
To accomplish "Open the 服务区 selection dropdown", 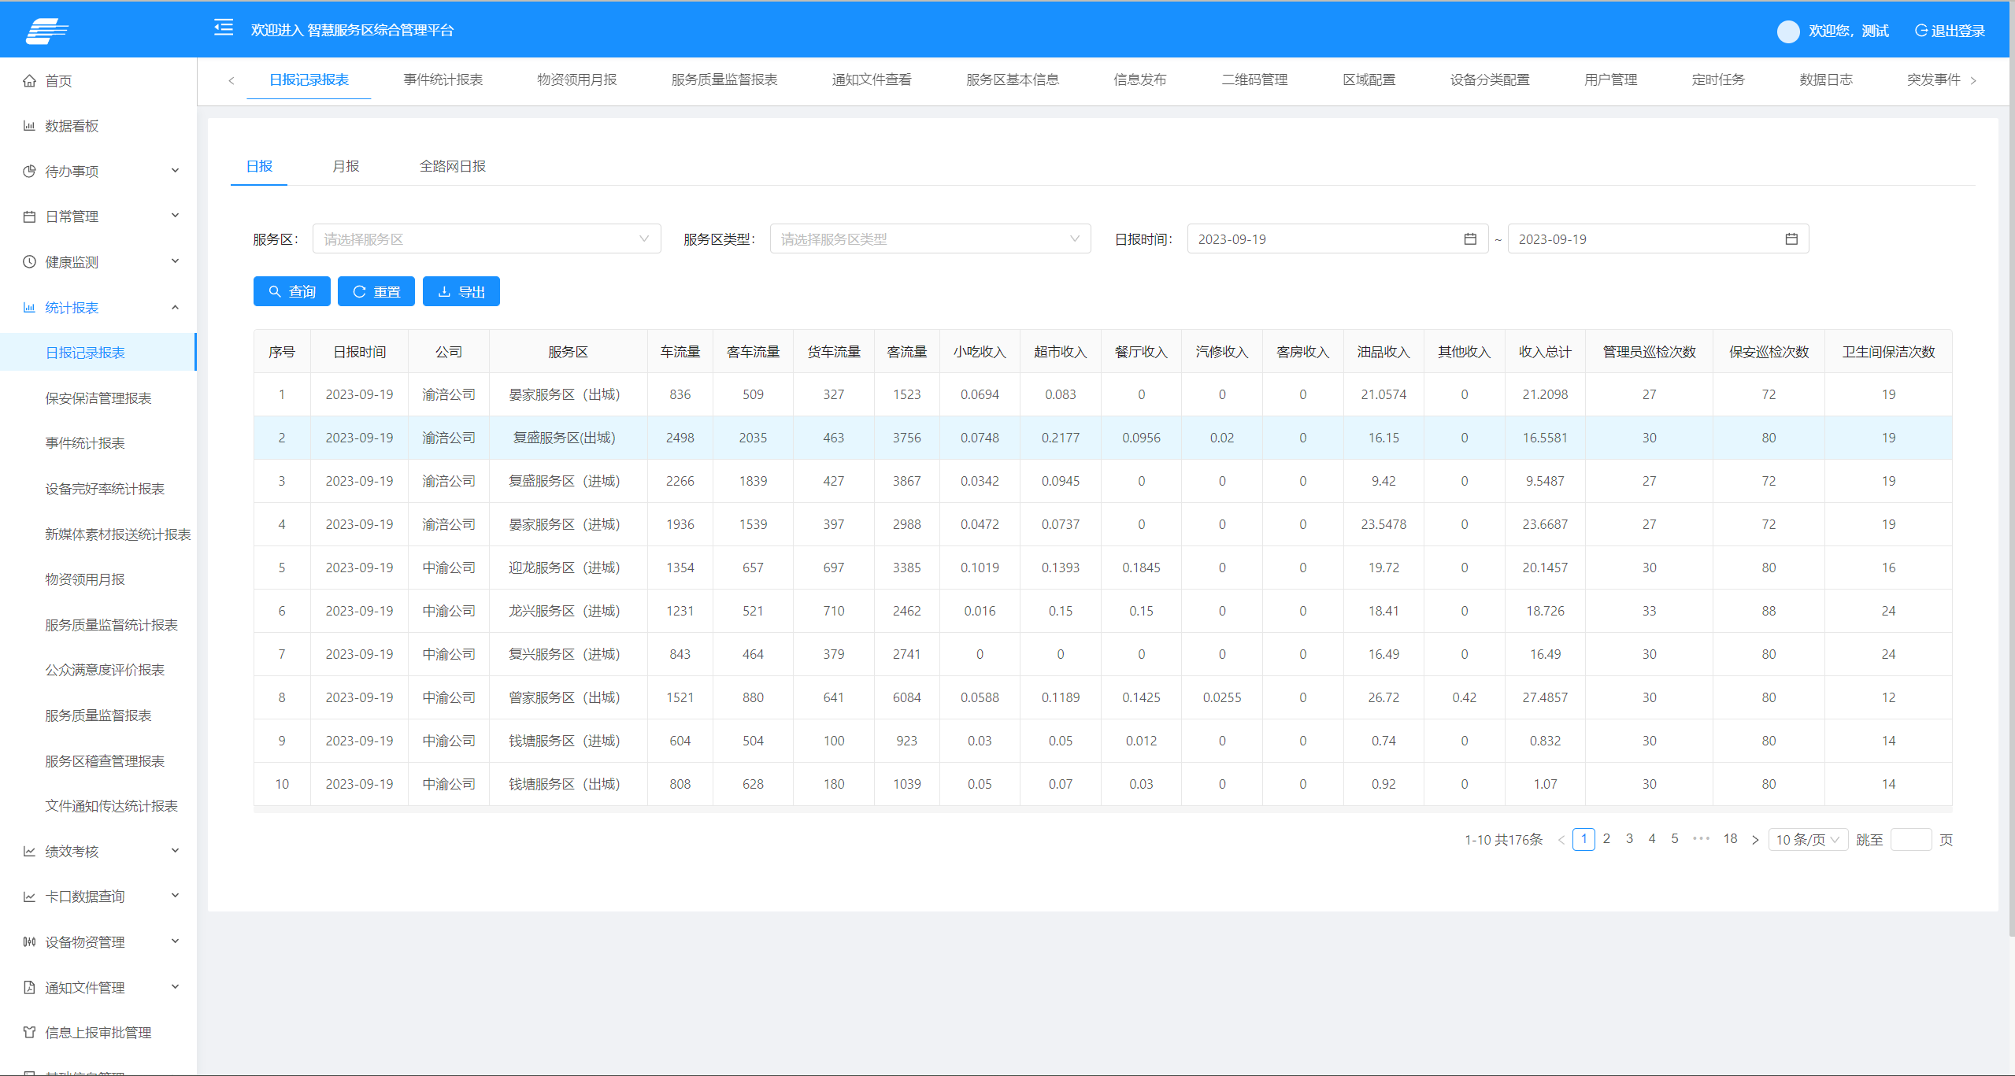I will coord(487,239).
